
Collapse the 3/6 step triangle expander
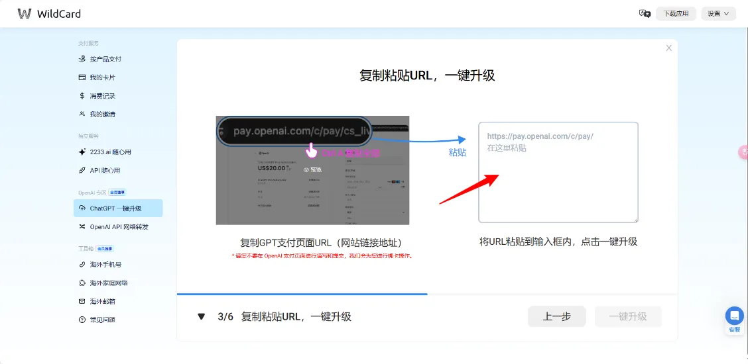tap(202, 317)
